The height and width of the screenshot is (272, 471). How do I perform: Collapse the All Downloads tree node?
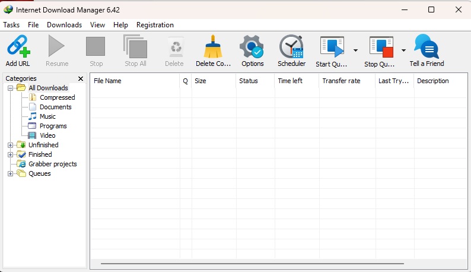11,88
